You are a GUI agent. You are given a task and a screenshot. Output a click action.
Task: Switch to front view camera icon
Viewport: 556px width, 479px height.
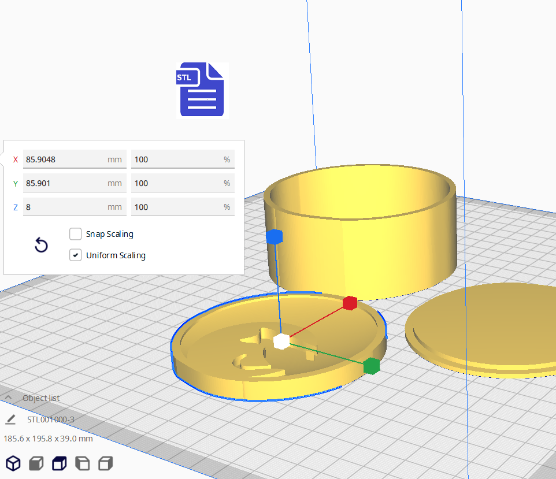[36, 463]
